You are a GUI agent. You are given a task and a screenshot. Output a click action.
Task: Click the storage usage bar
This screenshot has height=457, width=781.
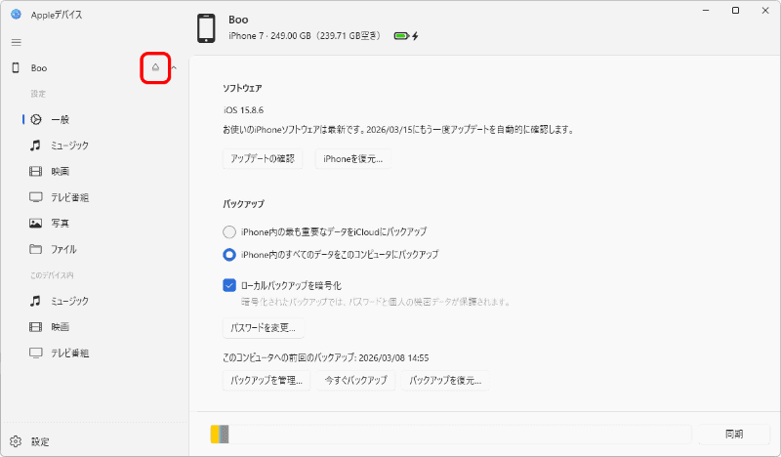[x=450, y=435]
